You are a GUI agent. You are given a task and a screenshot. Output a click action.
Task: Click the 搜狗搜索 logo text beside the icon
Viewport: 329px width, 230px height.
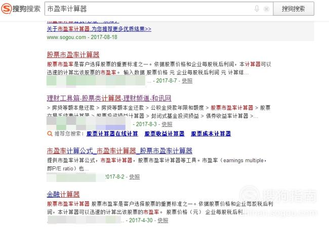coord(27,9)
